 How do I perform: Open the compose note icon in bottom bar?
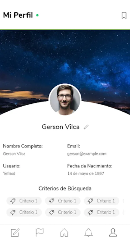(x=15, y=232)
